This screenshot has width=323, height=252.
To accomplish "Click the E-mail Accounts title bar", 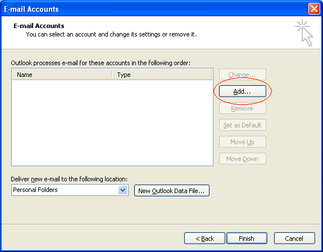I will (x=154, y=9).
